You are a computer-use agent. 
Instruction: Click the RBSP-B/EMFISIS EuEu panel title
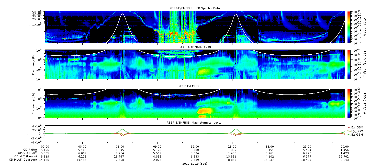(195, 47)
